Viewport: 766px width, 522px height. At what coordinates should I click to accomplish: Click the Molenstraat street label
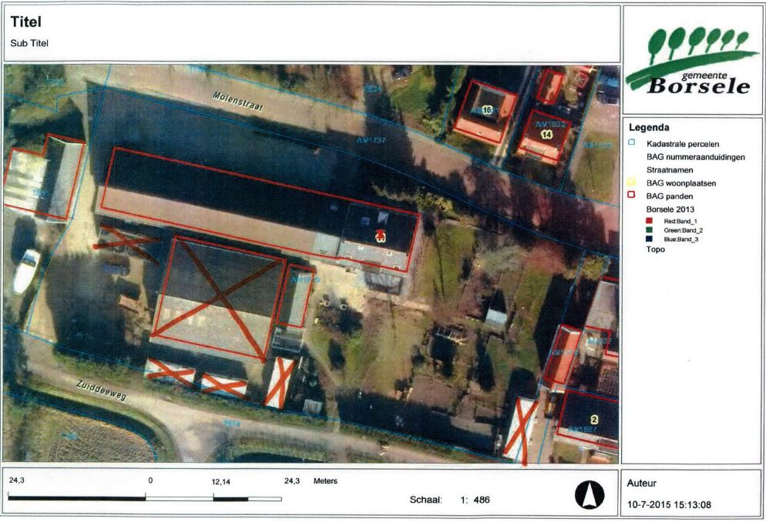pyautogui.click(x=238, y=102)
